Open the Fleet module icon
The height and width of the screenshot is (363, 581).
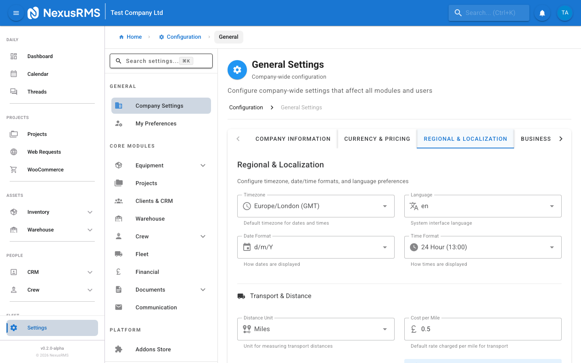pos(118,254)
